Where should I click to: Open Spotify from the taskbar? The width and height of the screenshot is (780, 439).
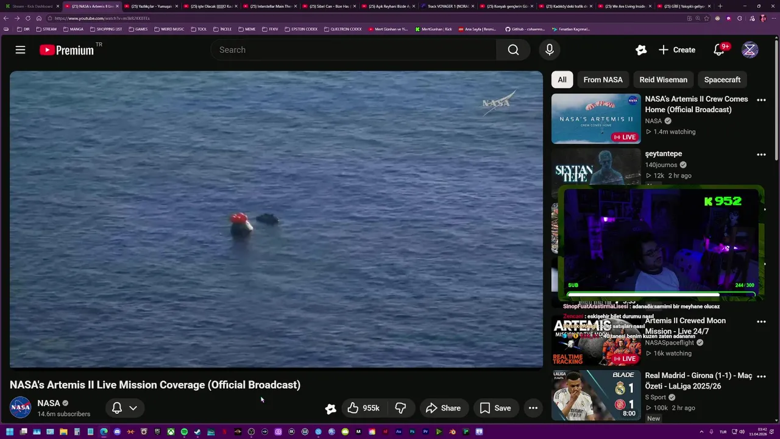[x=184, y=432]
